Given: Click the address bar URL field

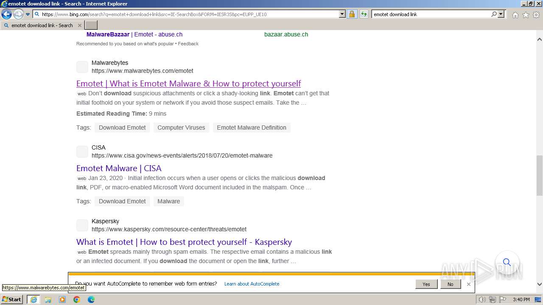Looking at the screenshot, I should click(189, 14).
